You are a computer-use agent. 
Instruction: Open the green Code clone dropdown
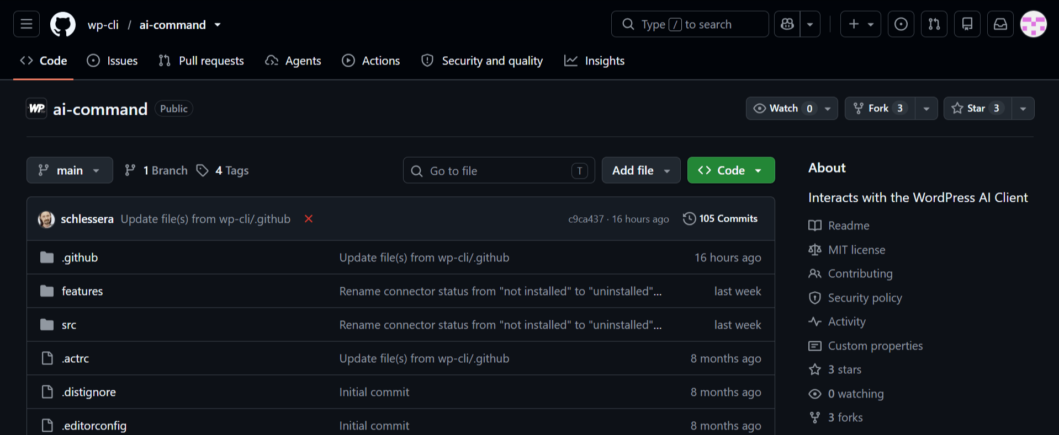point(731,170)
